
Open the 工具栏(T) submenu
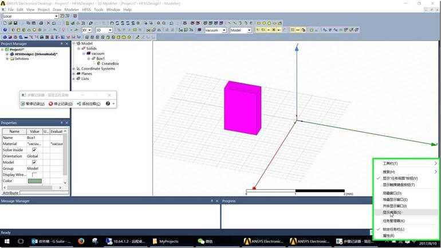pyautogui.click(x=406, y=163)
